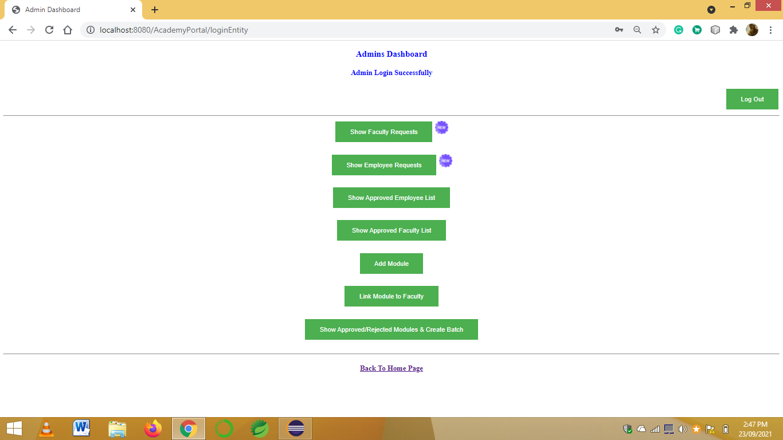This screenshot has height=440, width=783.
Task: Bookmark this page with the star icon
Action: coord(656,30)
